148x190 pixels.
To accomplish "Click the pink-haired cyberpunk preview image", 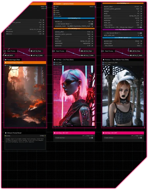I will [x=74, y=96].
